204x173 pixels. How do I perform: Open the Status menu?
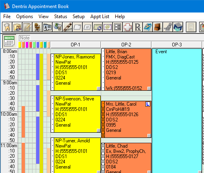coord(61,17)
